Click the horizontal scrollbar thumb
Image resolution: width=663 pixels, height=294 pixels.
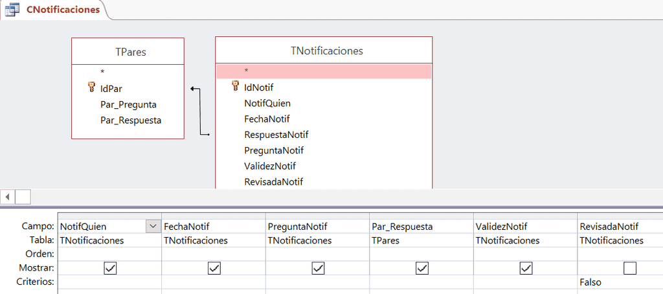click(23, 196)
